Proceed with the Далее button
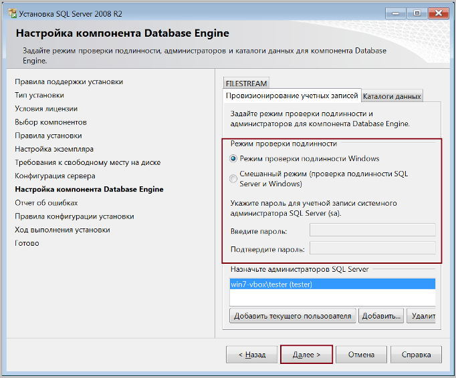 (306, 355)
